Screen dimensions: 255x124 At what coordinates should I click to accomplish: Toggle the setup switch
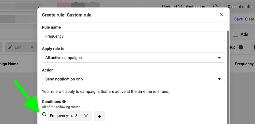pyautogui.click(x=243, y=47)
